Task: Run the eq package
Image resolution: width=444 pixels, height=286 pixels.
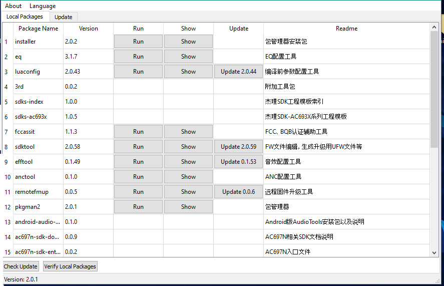Action: tap(138, 57)
